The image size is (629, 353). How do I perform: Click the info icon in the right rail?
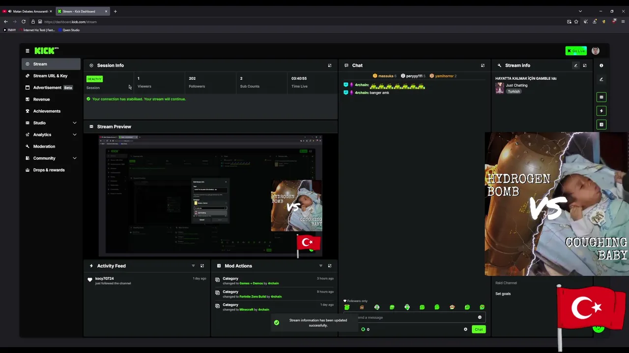tap(601, 65)
